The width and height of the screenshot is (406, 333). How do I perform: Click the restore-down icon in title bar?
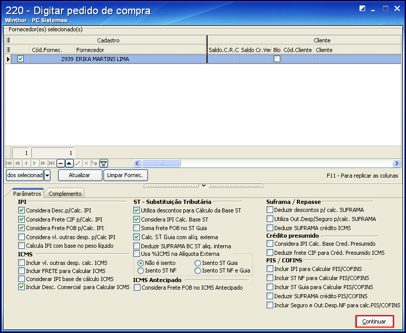pyautogui.click(x=362, y=9)
